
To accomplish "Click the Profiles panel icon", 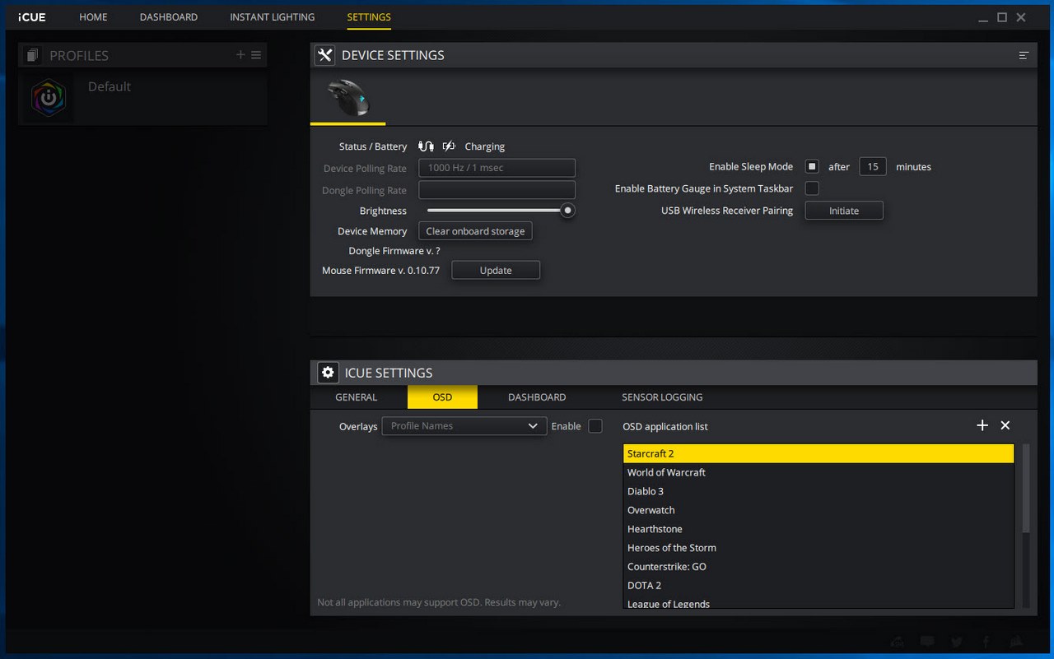I will tap(32, 55).
